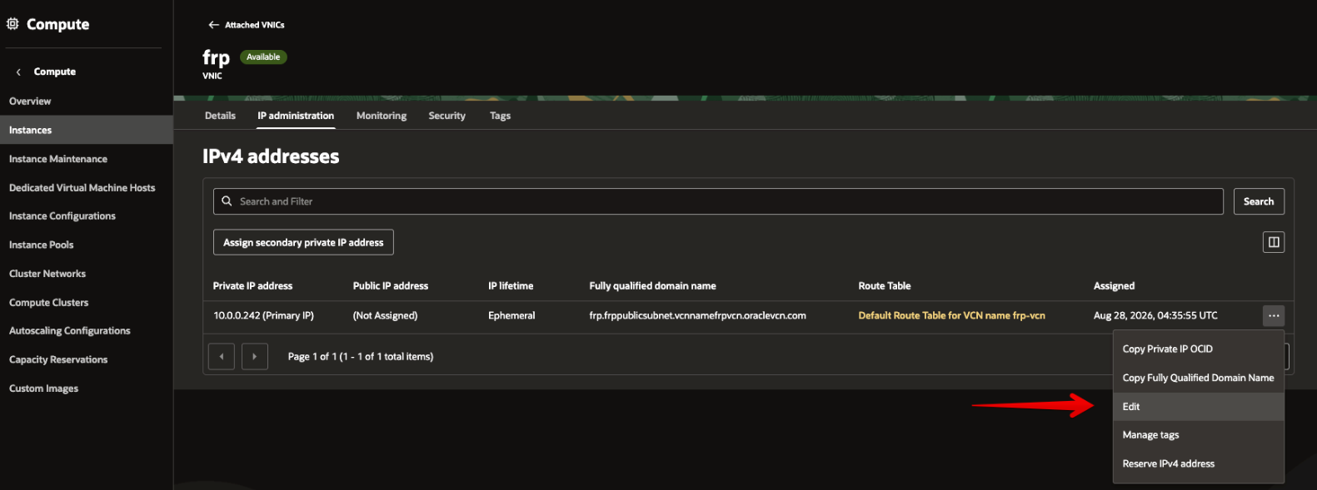This screenshot has height=490, width=1317.
Task: Go to previous page arrow
Action: click(221, 356)
